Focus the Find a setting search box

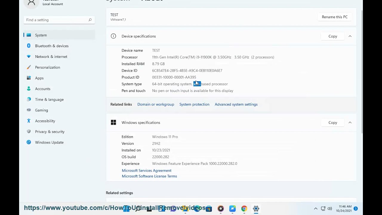click(59, 20)
